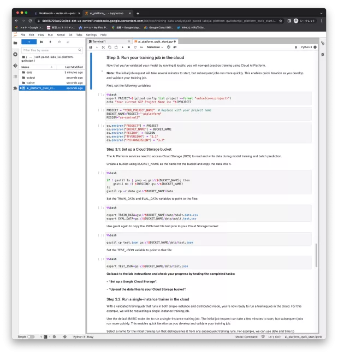Expand the breadcrumb ellipsis
This screenshot has width=338, height=355.
pyautogui.click(x=30, y=57)
